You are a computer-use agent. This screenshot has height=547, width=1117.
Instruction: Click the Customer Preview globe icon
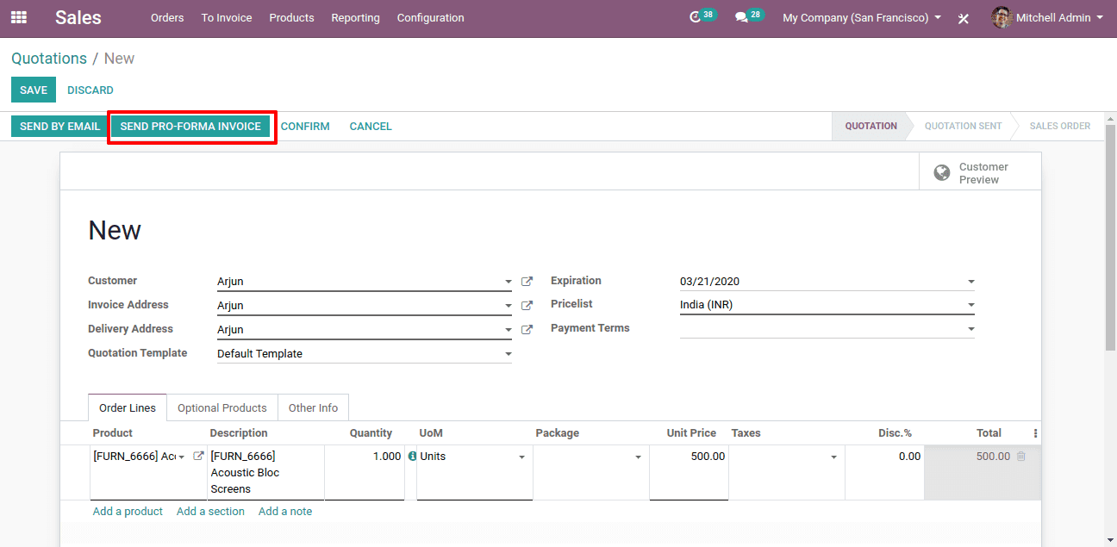[942, 173]
